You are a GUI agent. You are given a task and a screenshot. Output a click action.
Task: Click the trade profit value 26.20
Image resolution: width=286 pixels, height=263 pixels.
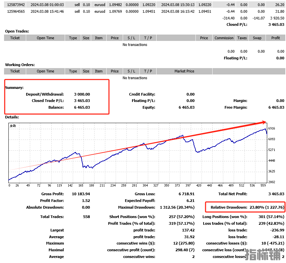coord(280,5)
